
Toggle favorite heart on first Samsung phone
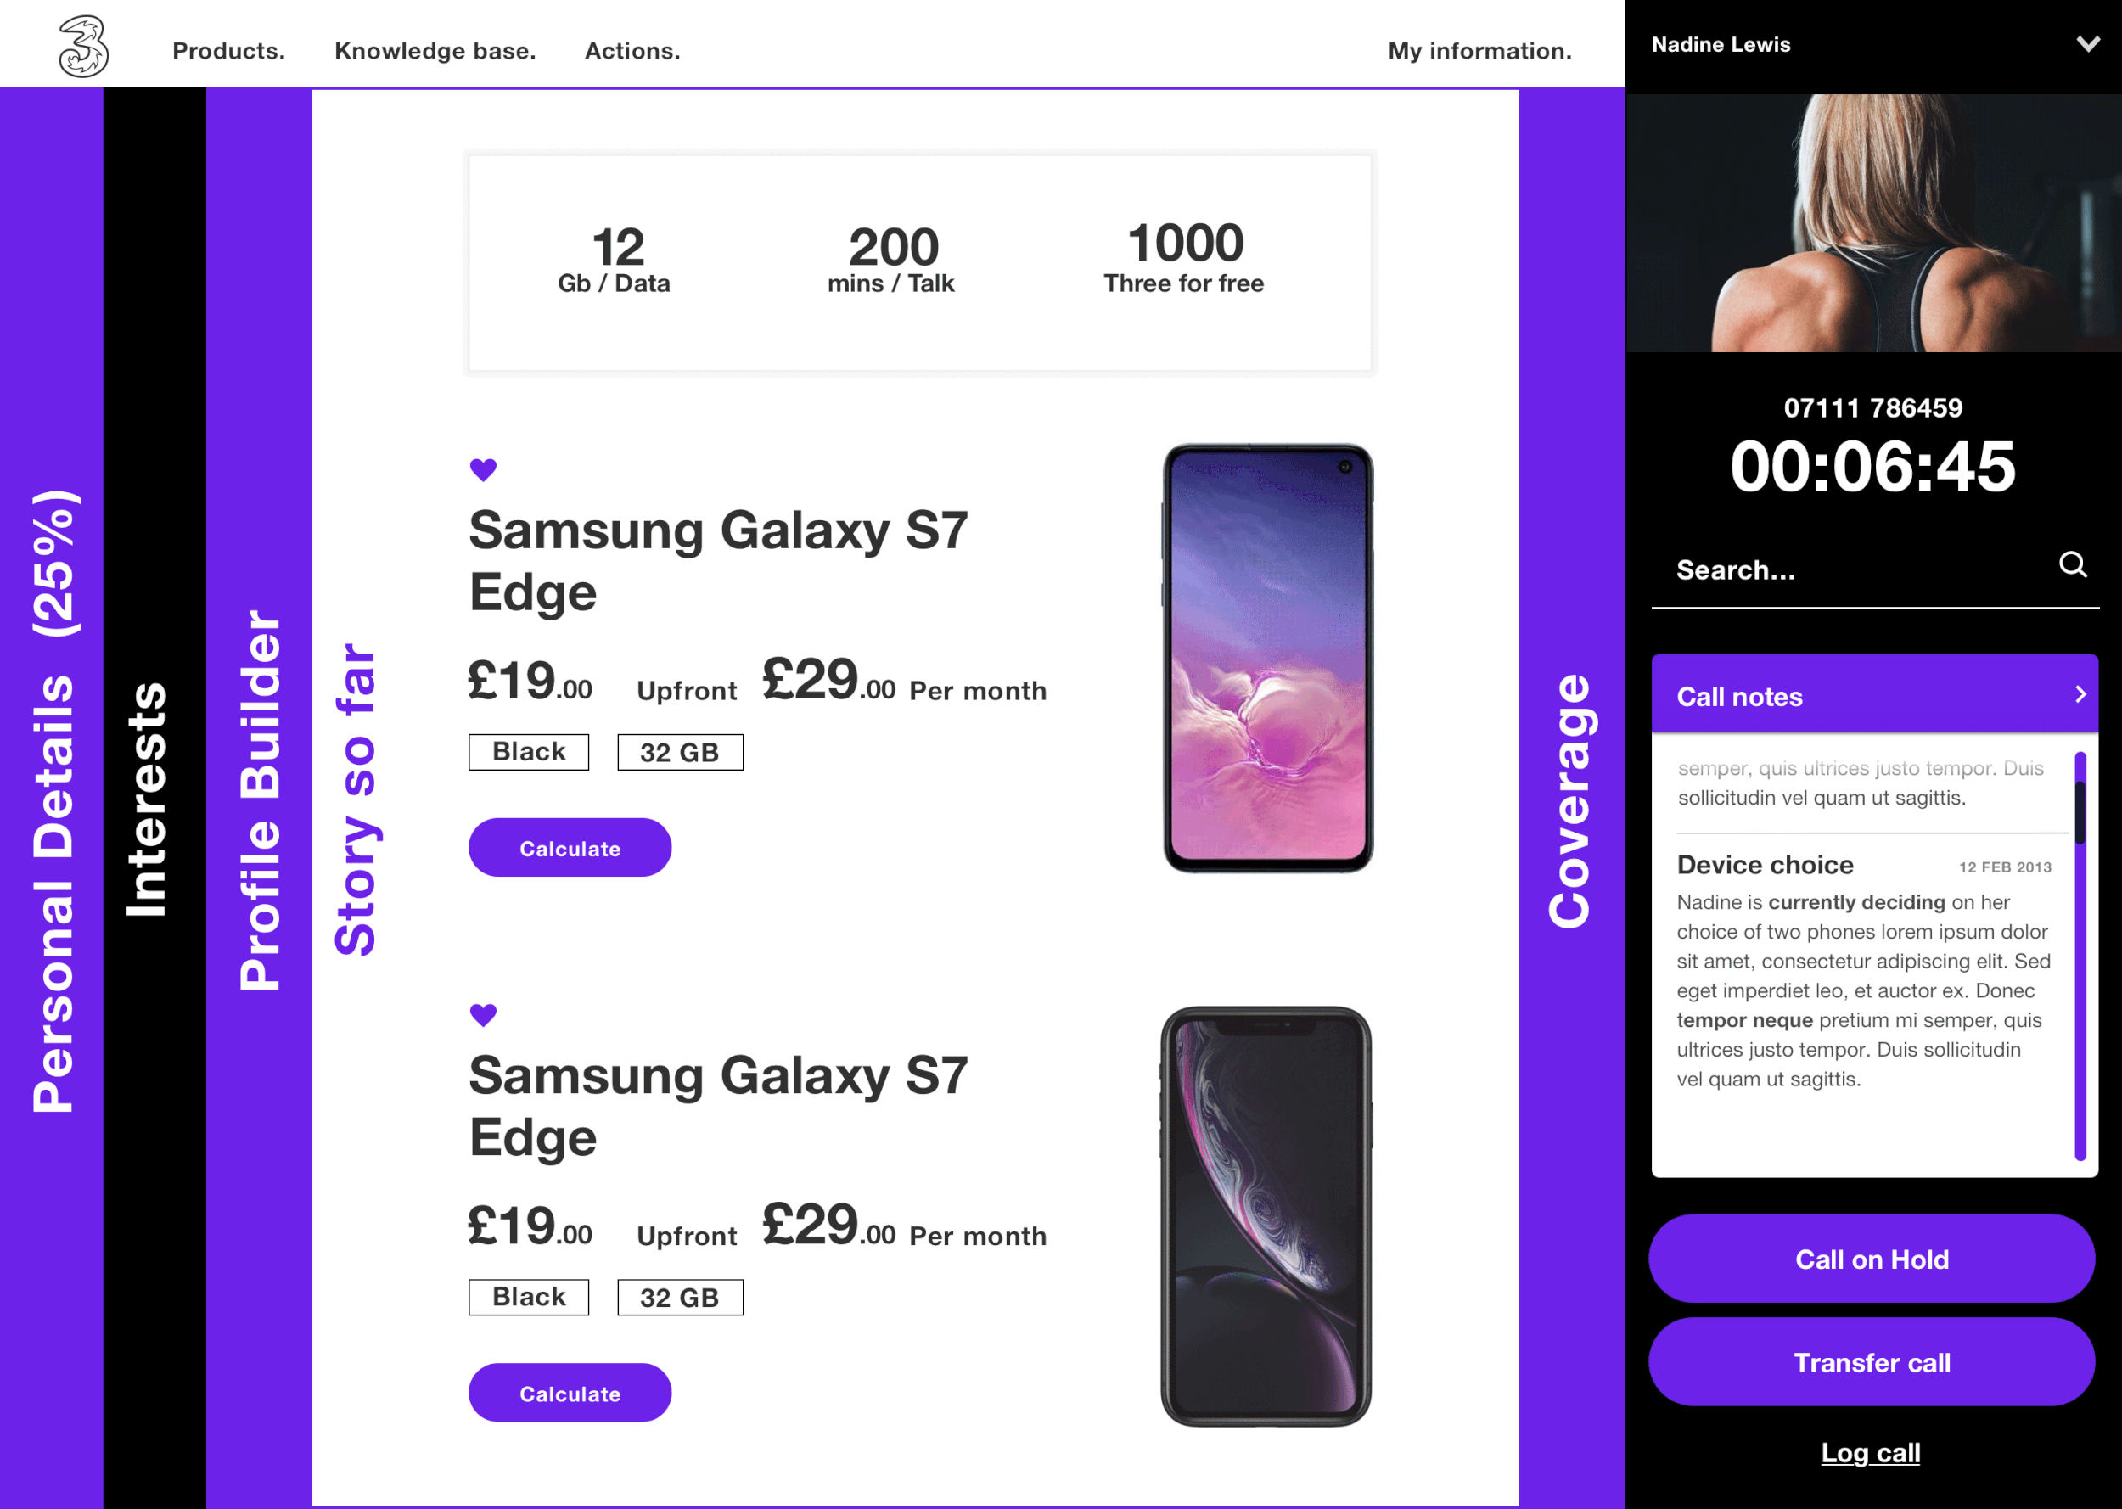tap(483, 470)
